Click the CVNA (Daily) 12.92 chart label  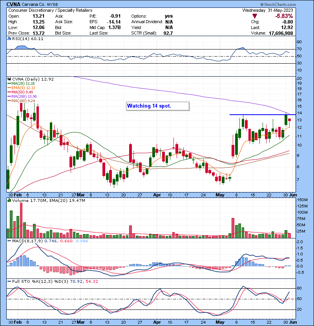click(33, 79)
